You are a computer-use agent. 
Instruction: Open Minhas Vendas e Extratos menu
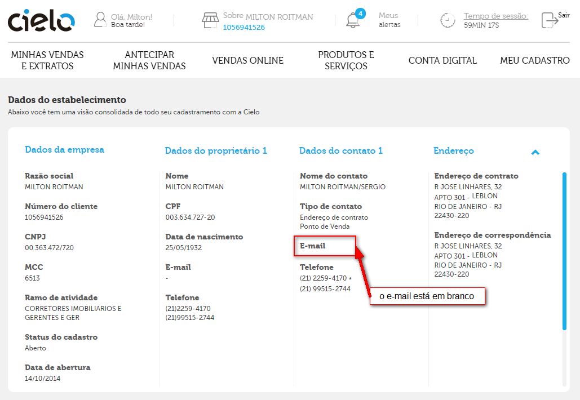pyautogui.click(x=47, y=60)
